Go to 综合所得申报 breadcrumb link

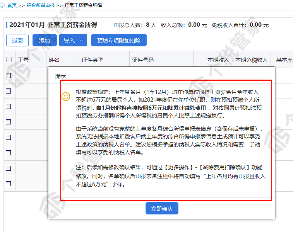coord(41,5)
